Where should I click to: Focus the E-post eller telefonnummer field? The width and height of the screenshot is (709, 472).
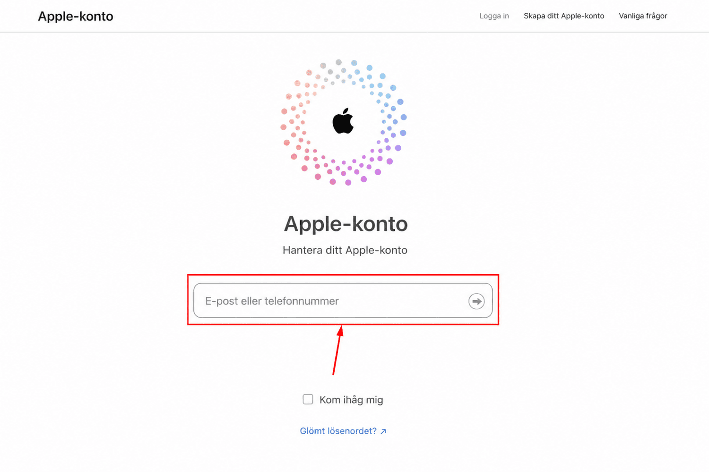coord(343,301)
